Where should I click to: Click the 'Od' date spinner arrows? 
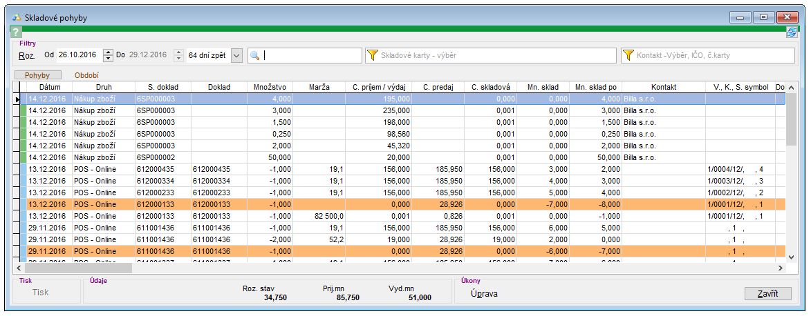pos(108,55)
